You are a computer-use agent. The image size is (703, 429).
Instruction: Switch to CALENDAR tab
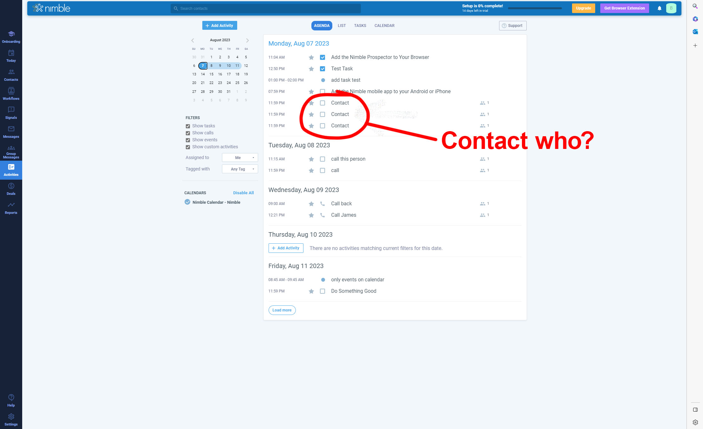tap(384, 26)
